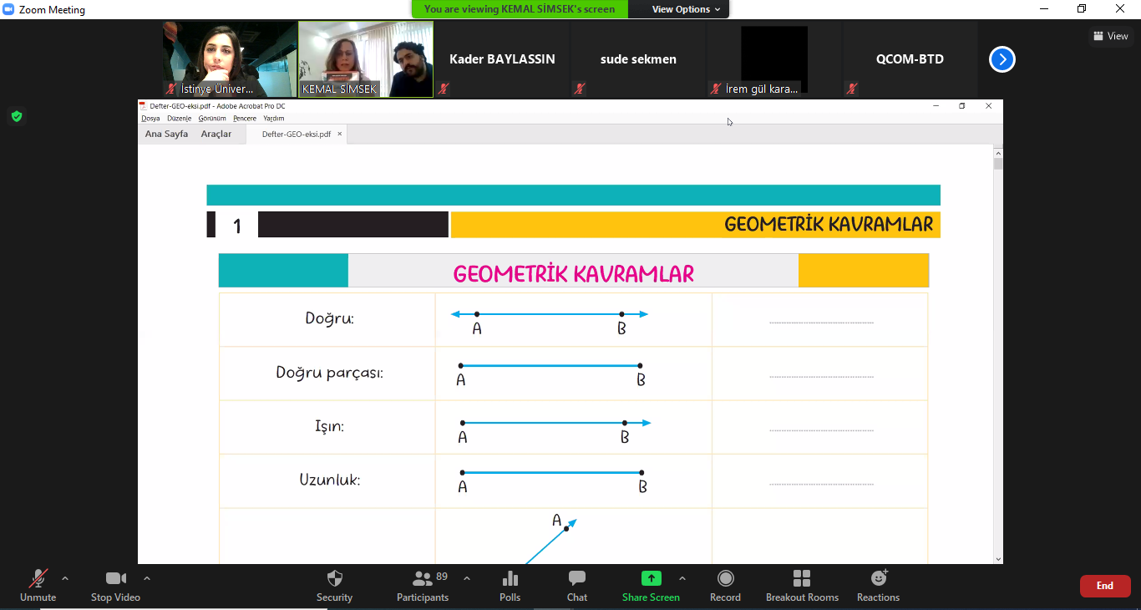Toggle Stop Video camera button

(115, 579)
